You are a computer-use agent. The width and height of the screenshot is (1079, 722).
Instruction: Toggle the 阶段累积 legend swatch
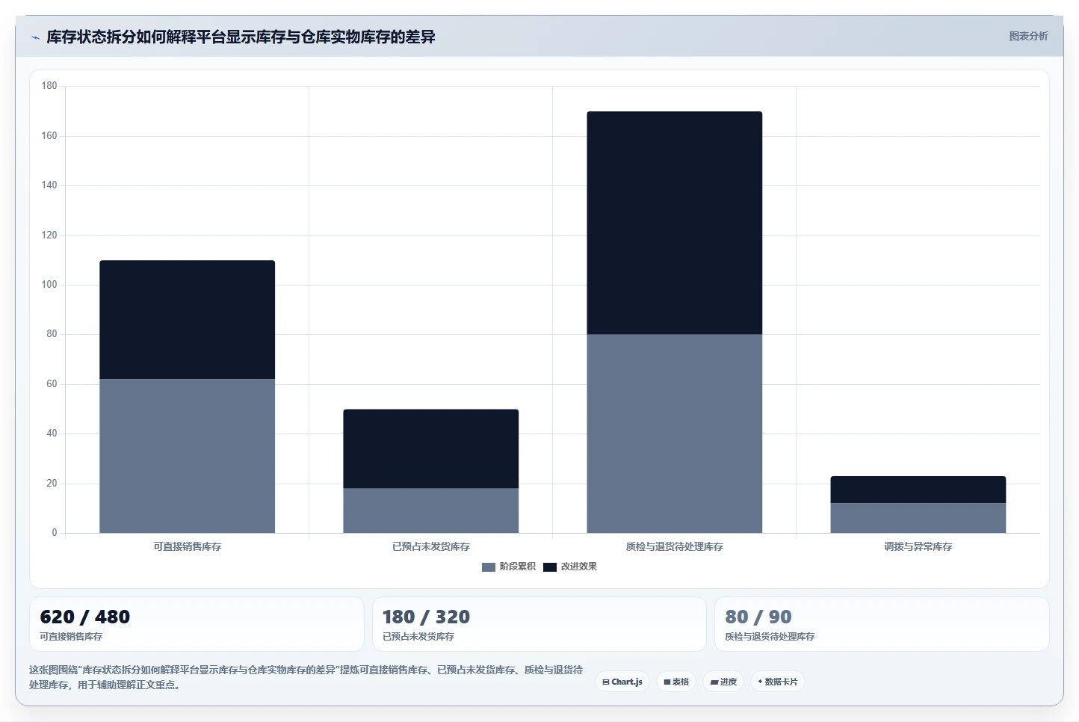pos(489,567)
